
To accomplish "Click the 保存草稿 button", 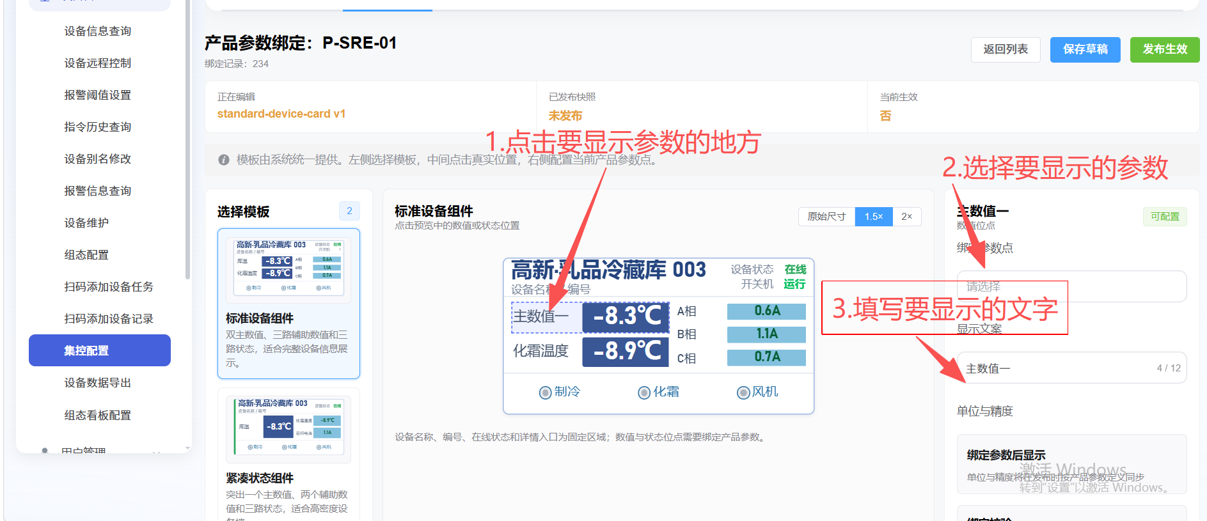I will [x=1085, y=49].
